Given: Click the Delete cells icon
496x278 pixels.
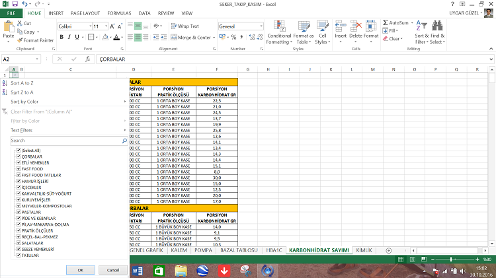Looking at the screenshot, I should click(356, 26).
